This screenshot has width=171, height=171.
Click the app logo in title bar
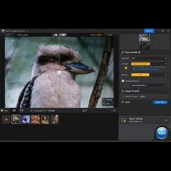click(3, 31)
